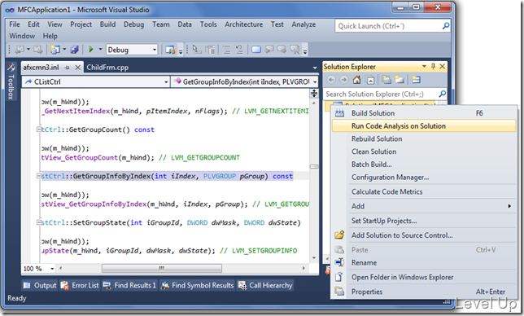The height and width of the screenshot is (316, 524).
Task: Close the afxcmn3.inl tab
Action: 77,68
